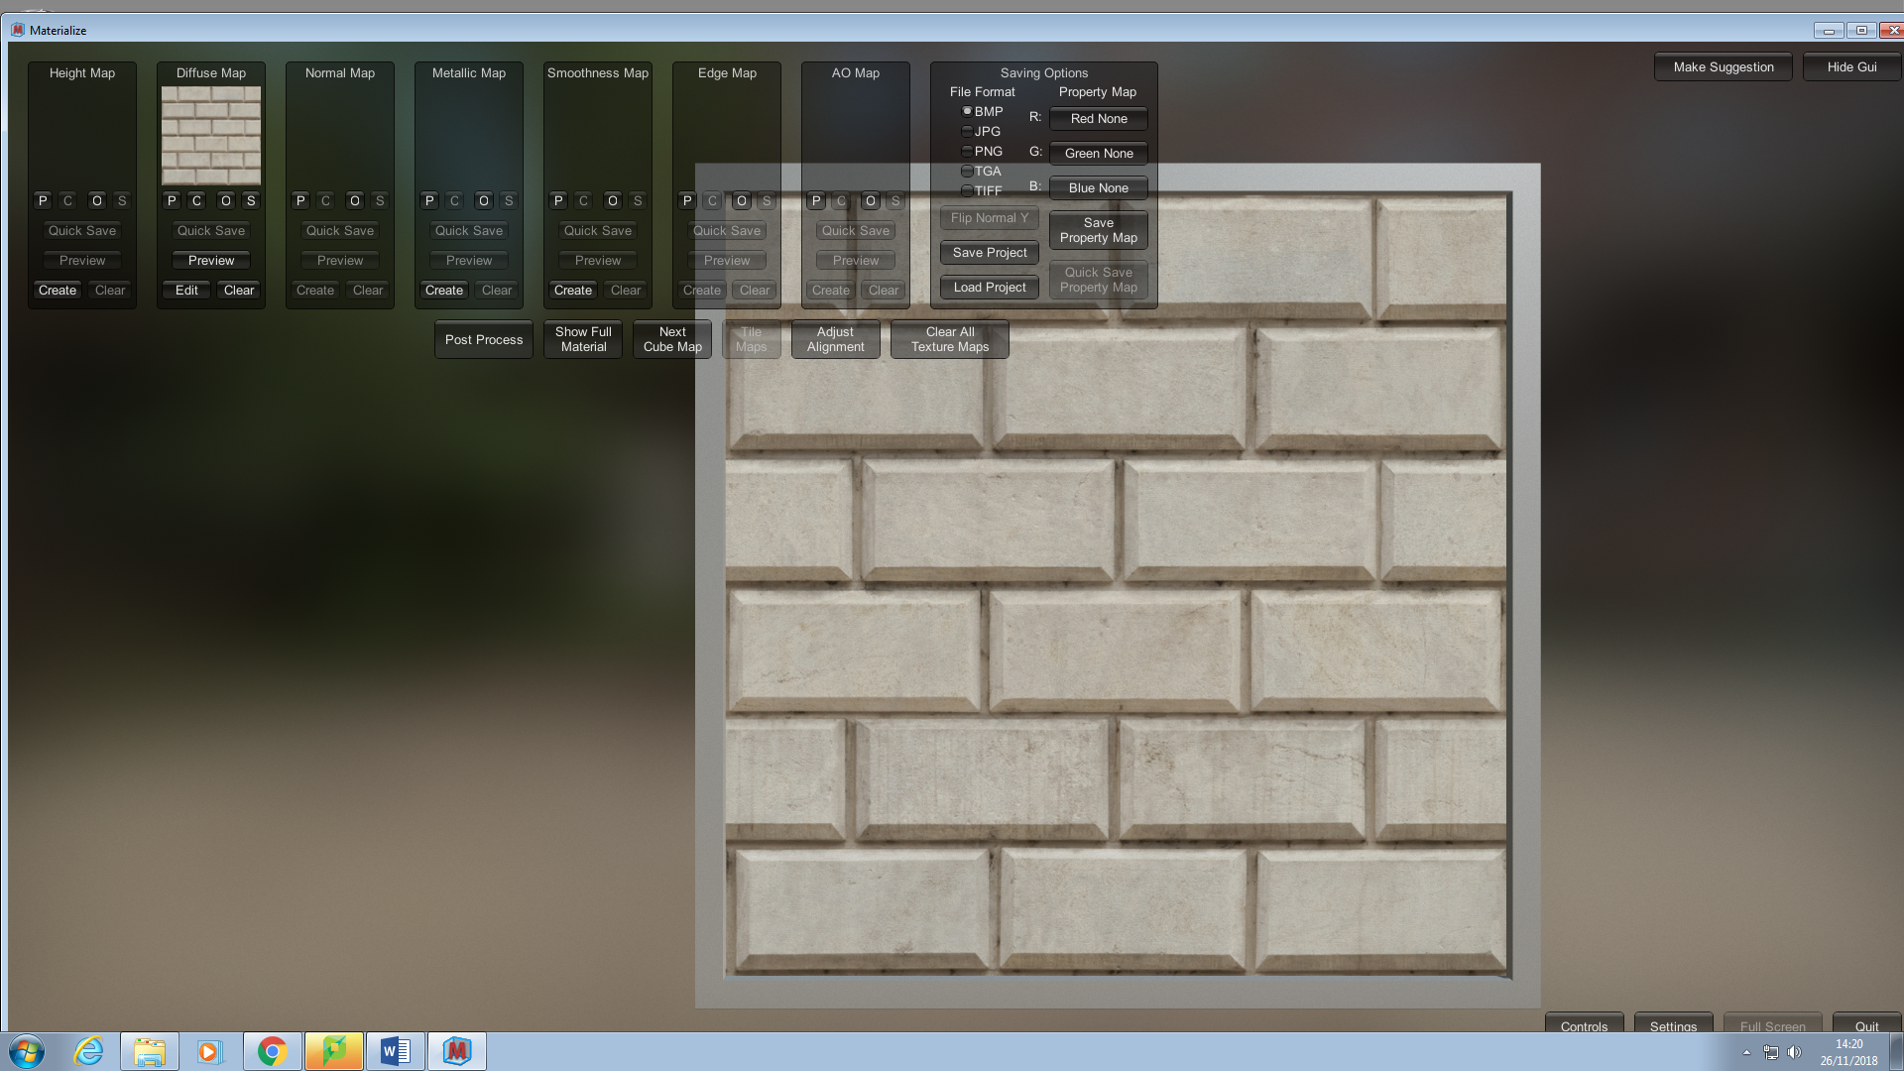This screenshot has width=1904, height=1071.
Task: Click the O button under Height Map
Action: [x=97, y=200]
